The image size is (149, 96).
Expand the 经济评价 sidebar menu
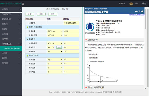tap(11, 24)
